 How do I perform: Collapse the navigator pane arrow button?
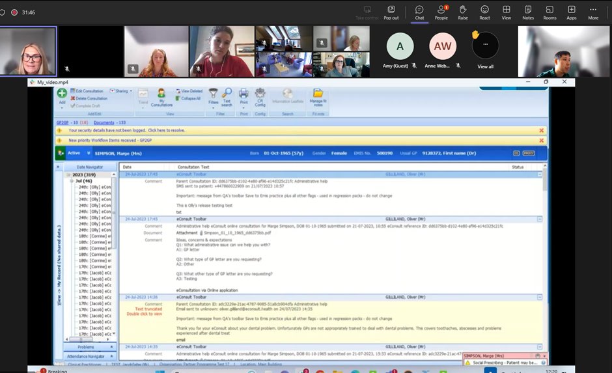point(58,167)
